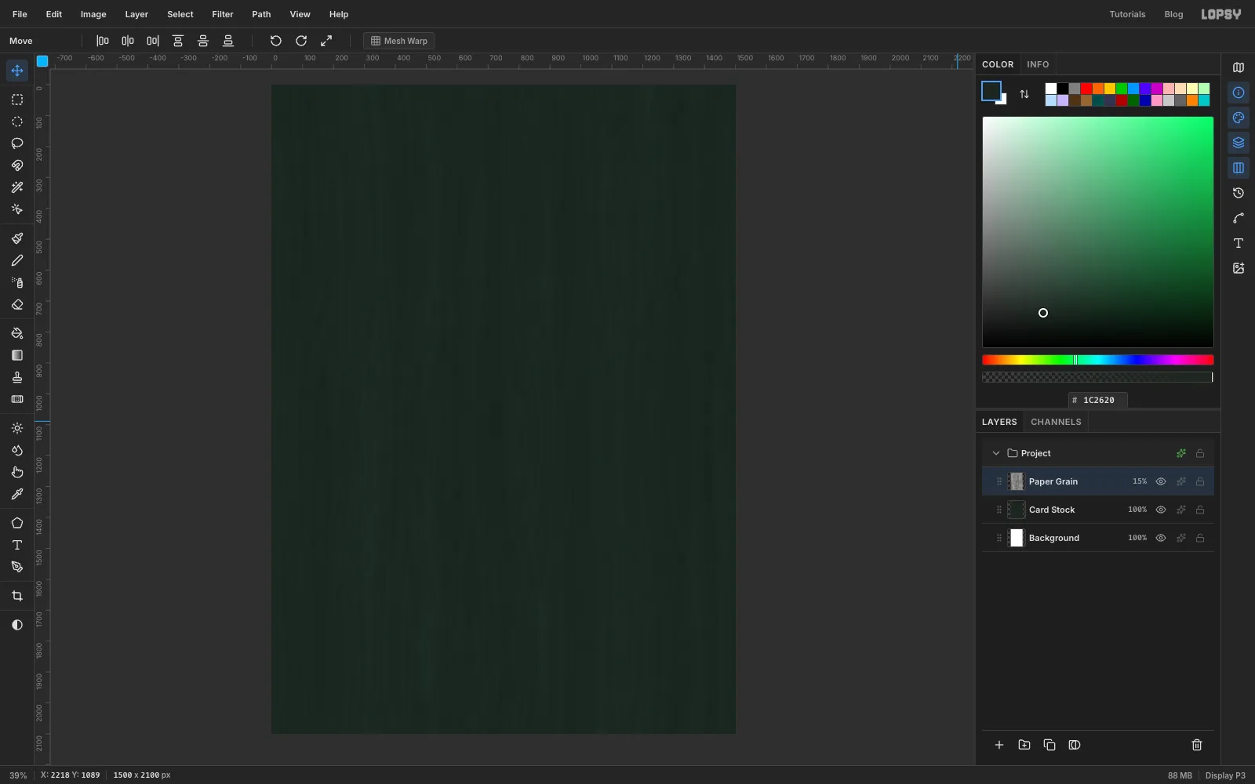Open the History panel from the right sidebar
The image size is (1255, 784).
(x=1239, y=193)
